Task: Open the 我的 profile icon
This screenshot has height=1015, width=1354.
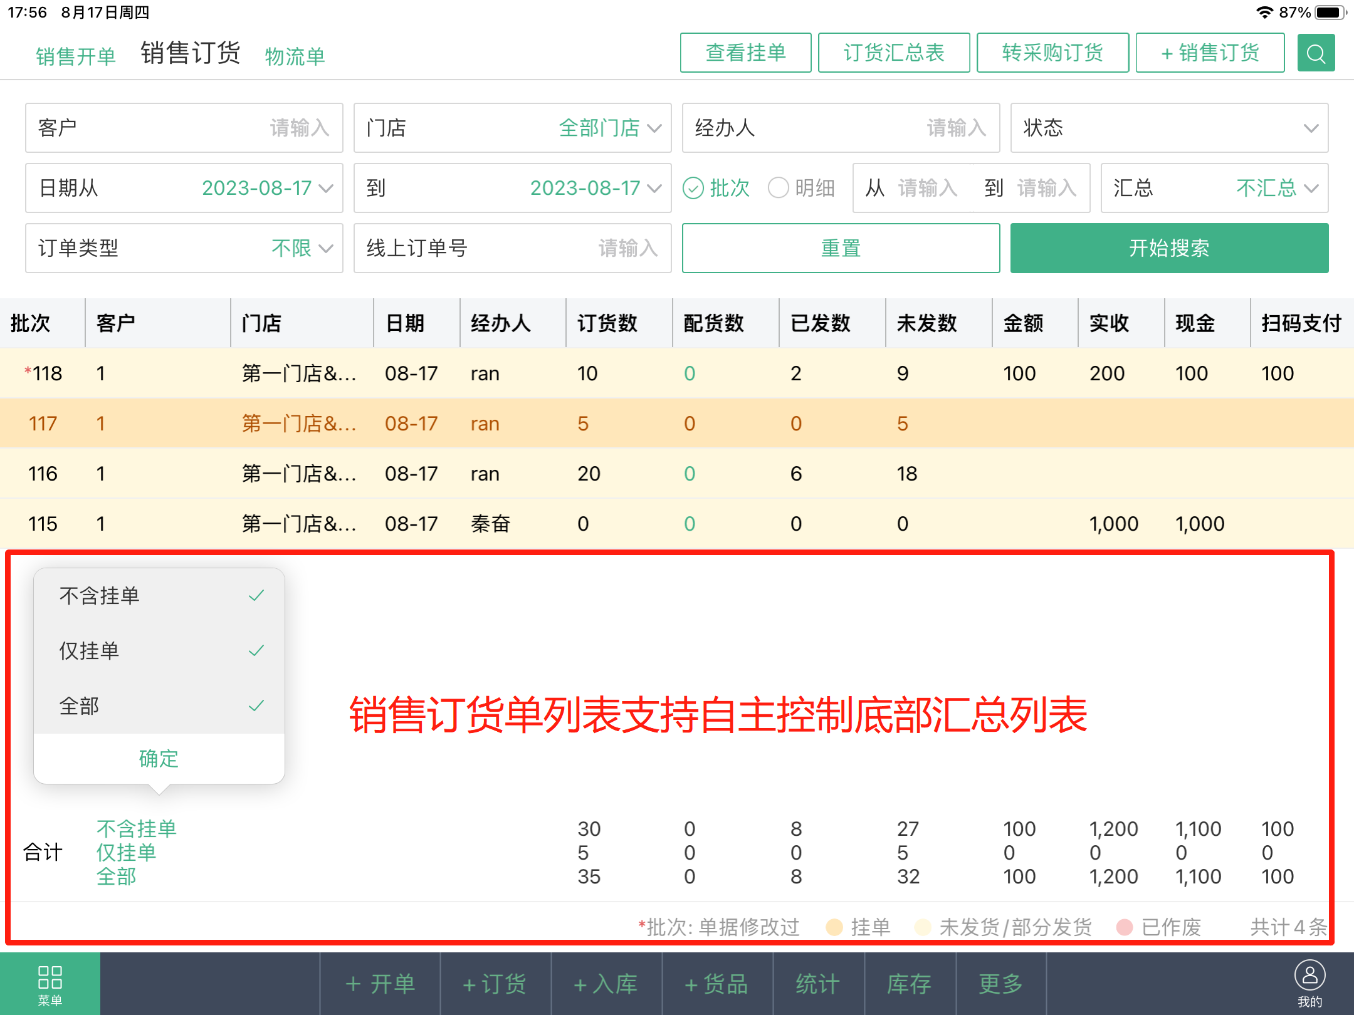Action: point(1309,984)
